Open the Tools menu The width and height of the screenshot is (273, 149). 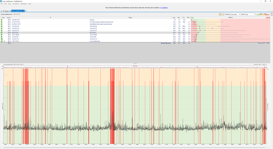point(10,4)
